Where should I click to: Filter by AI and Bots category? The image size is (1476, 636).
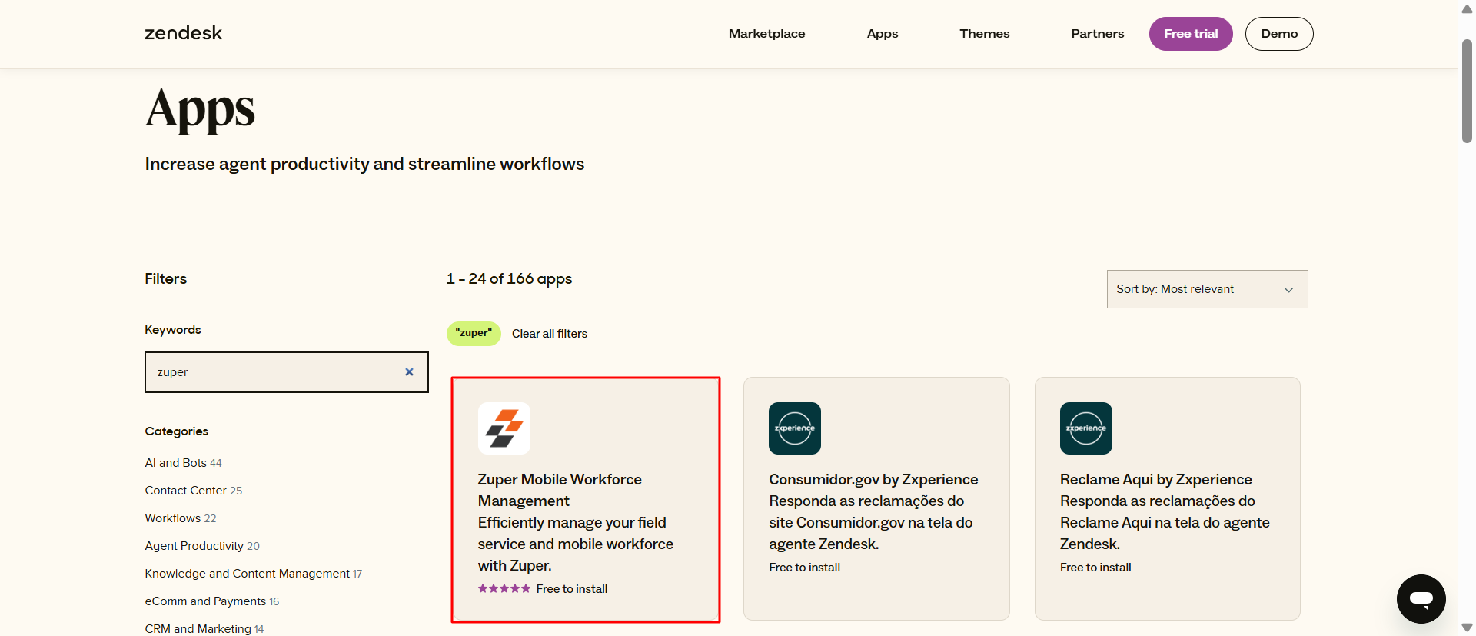(x=183, y=463)
